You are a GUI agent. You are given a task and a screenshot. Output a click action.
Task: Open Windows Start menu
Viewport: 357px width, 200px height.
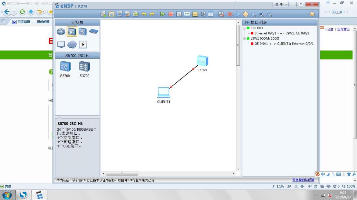click(x=7, y=195)
